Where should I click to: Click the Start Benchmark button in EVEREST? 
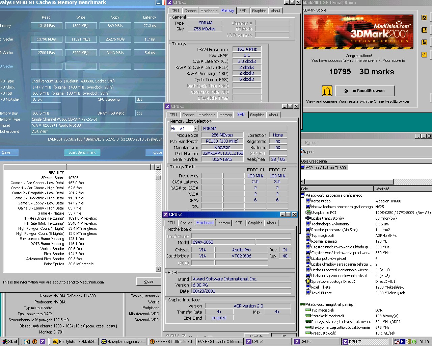point(82,152)
